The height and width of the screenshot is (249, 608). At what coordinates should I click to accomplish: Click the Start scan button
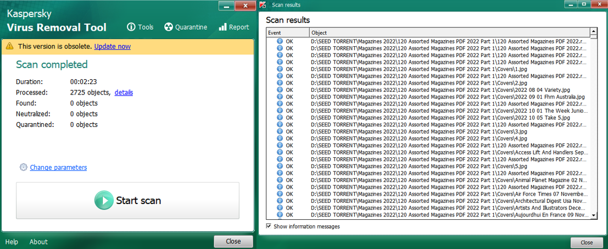point(127,201)
